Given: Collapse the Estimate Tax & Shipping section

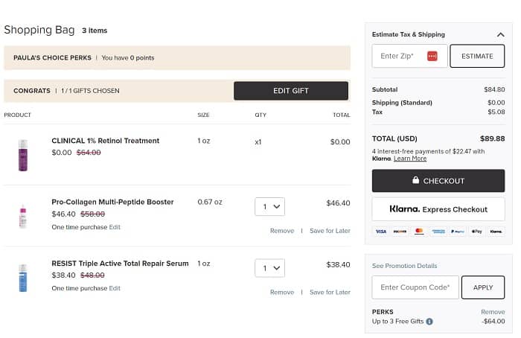Looking at the screenshot, I should pyautogui.click(x=500, y=34).
